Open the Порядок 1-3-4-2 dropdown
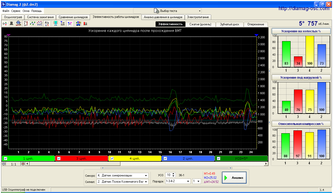The height and width of the screenshot is (193, 333). click(x=178, y=181)
